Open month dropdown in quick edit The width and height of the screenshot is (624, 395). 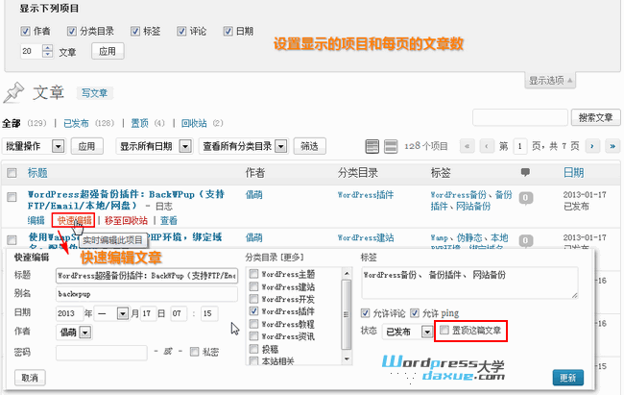(x=111, y=313)
